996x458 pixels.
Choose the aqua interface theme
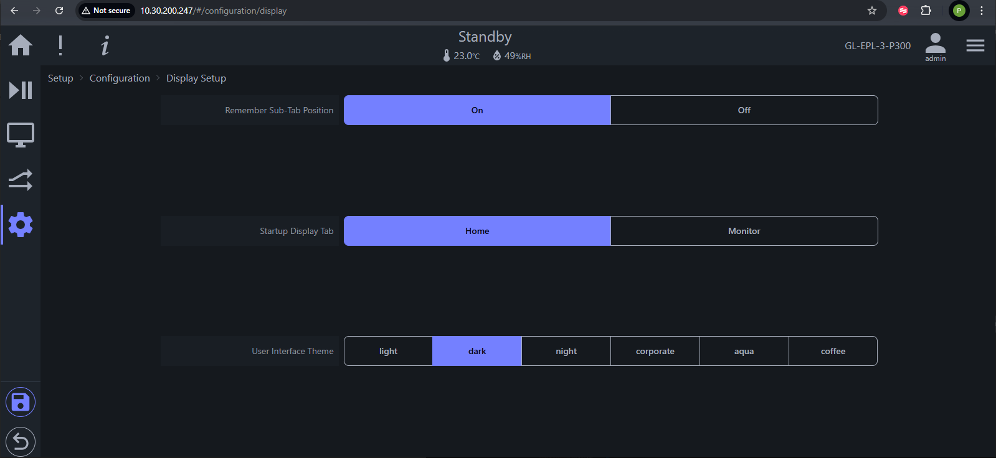(744, 351)
